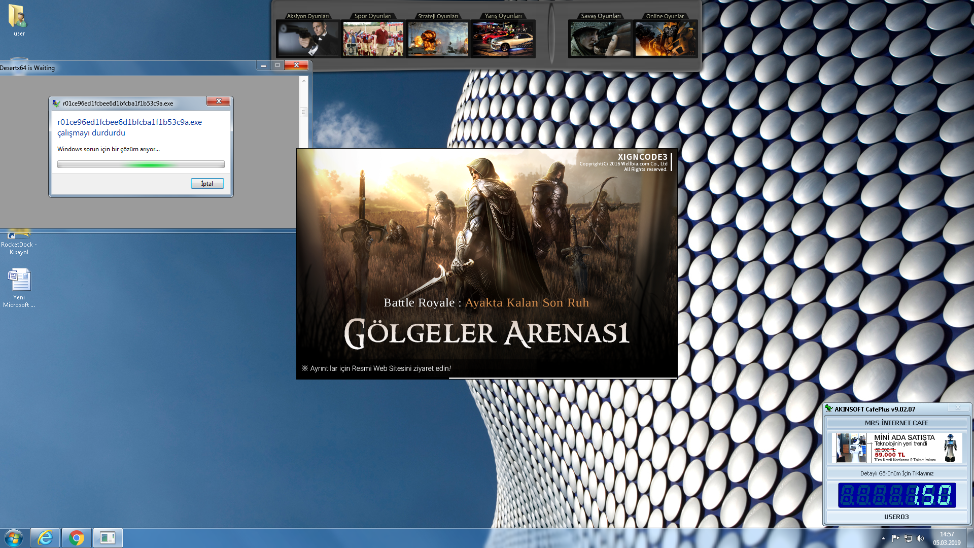
Task: Click the USER03 label in CafePlus
Action: coord(897,517)
